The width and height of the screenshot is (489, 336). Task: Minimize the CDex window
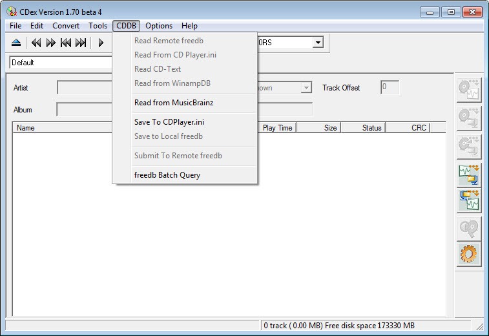pos(430,12)
